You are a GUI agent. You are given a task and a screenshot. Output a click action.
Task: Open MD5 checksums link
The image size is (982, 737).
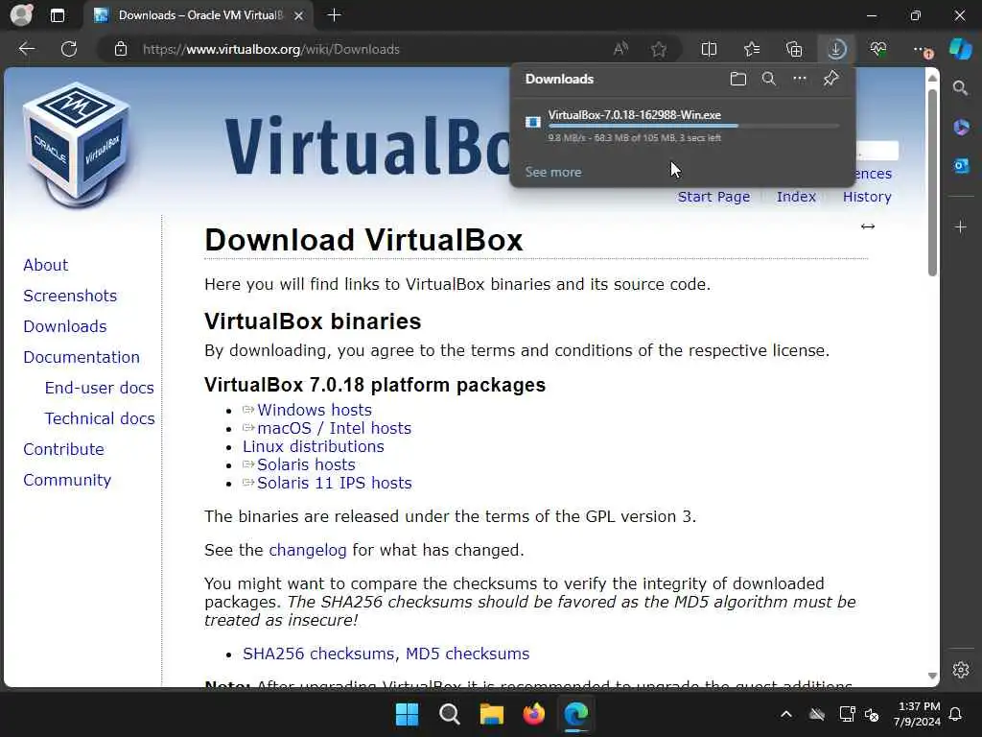pos(467,654)
